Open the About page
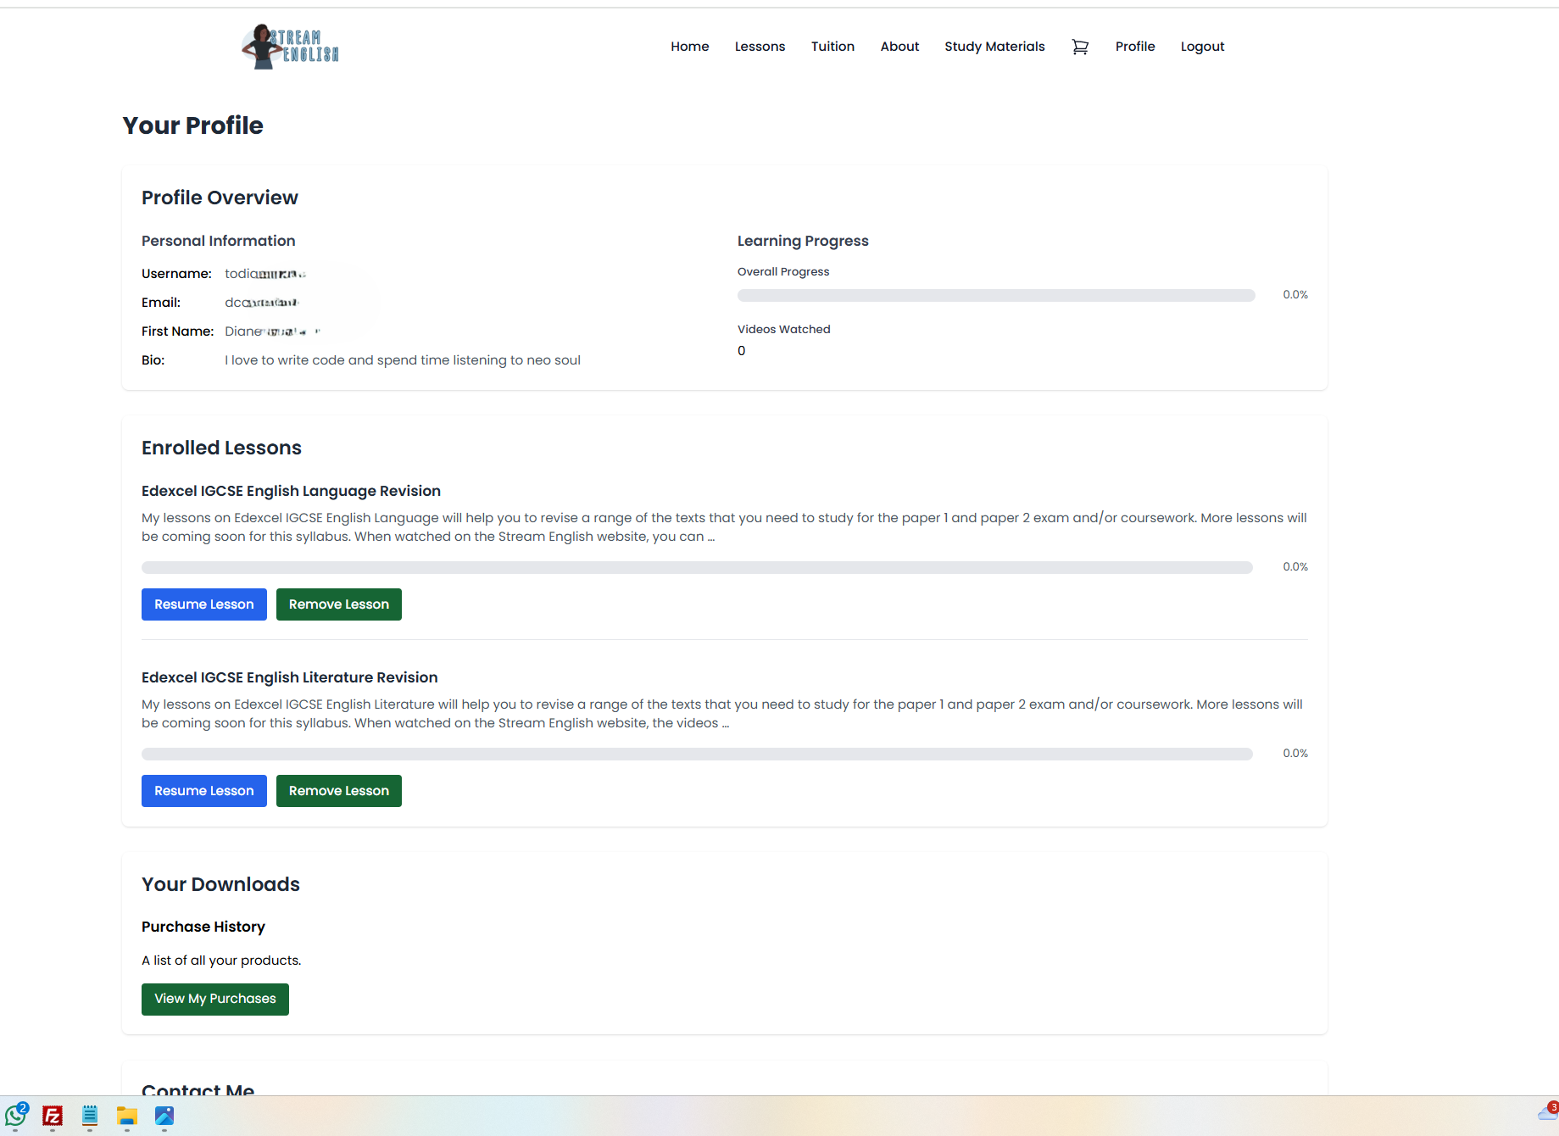 point(899,47)
